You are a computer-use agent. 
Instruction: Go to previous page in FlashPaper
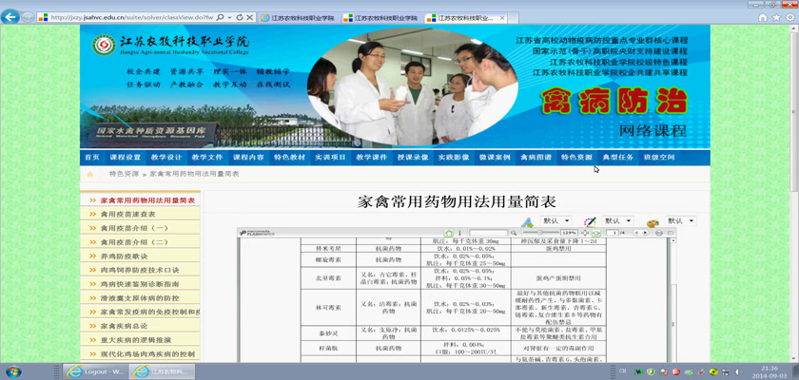tap(636, 233)
